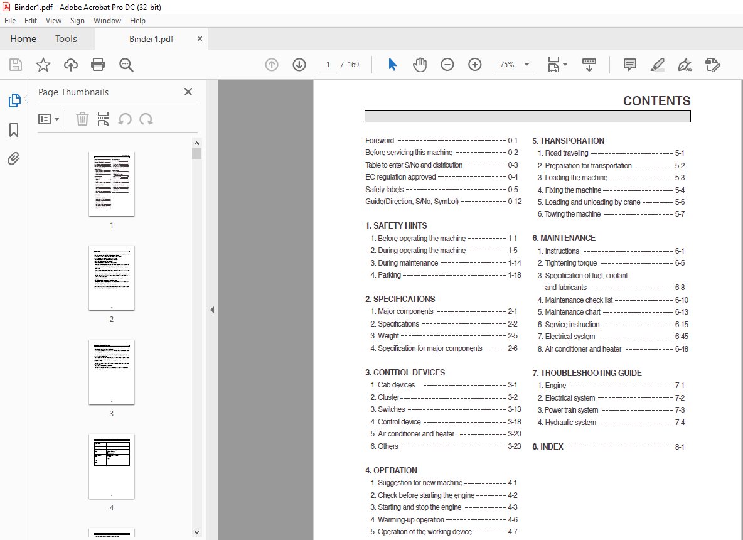Zoom out with the minus icon

click(447, 65)
